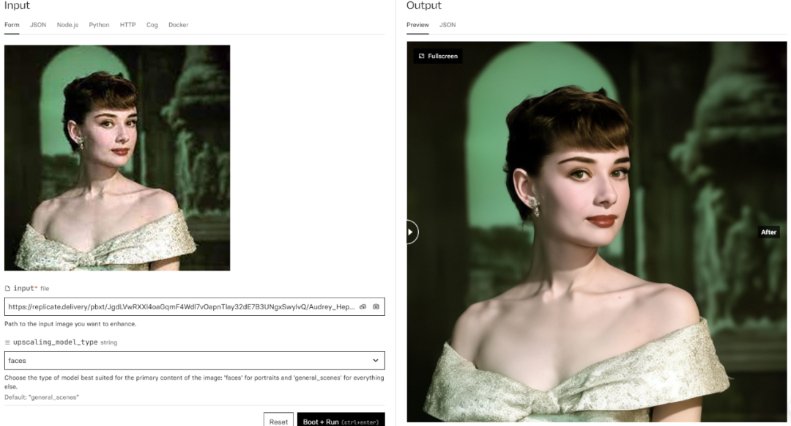Open the Node.js code tab

66,24
